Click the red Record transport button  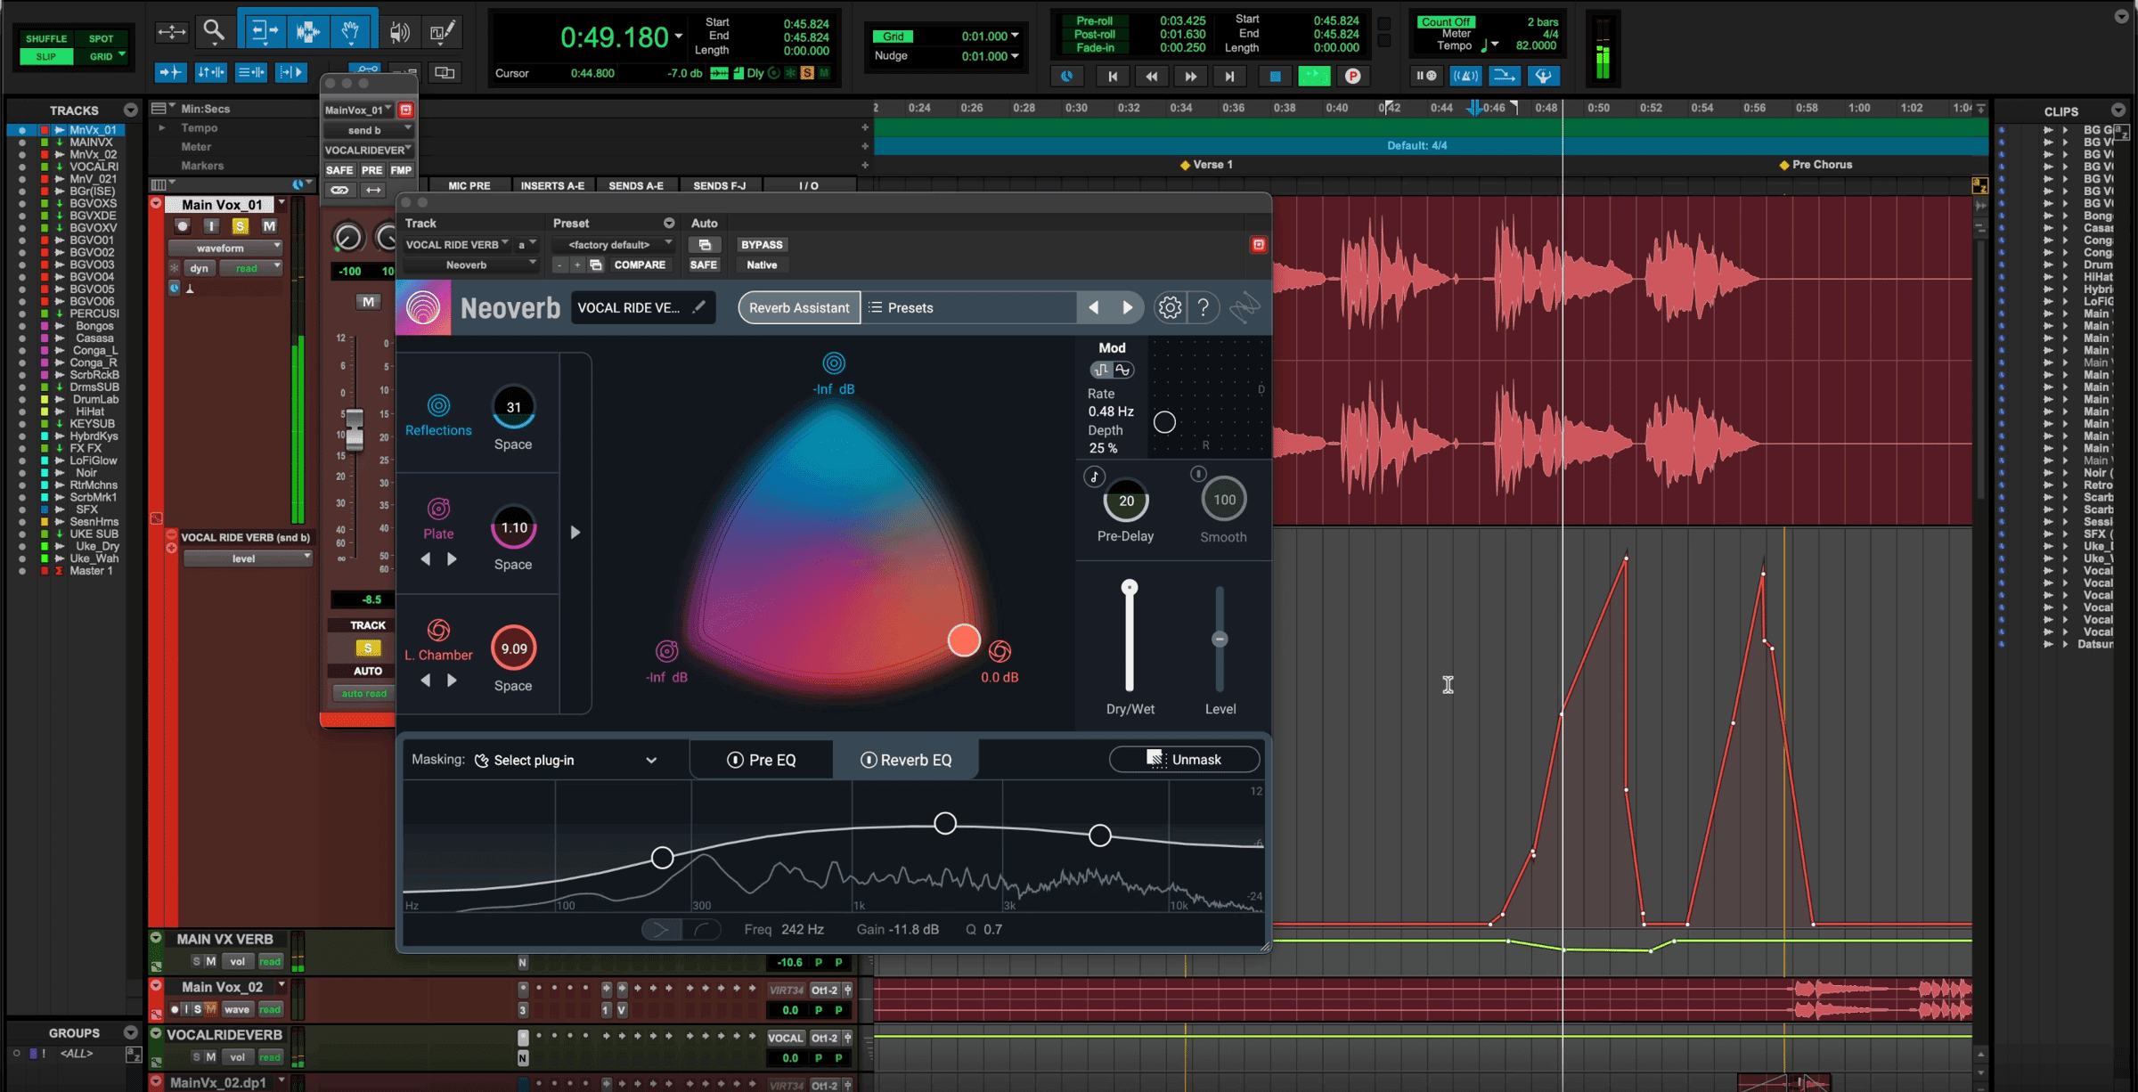[x=1352, y=77]
